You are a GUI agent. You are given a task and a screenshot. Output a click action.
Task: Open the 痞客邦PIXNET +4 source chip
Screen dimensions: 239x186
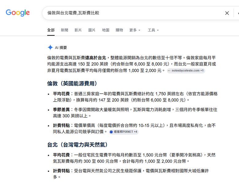point(124,132)
